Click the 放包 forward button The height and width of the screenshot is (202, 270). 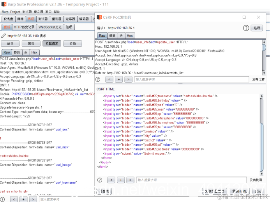point(10,43)
